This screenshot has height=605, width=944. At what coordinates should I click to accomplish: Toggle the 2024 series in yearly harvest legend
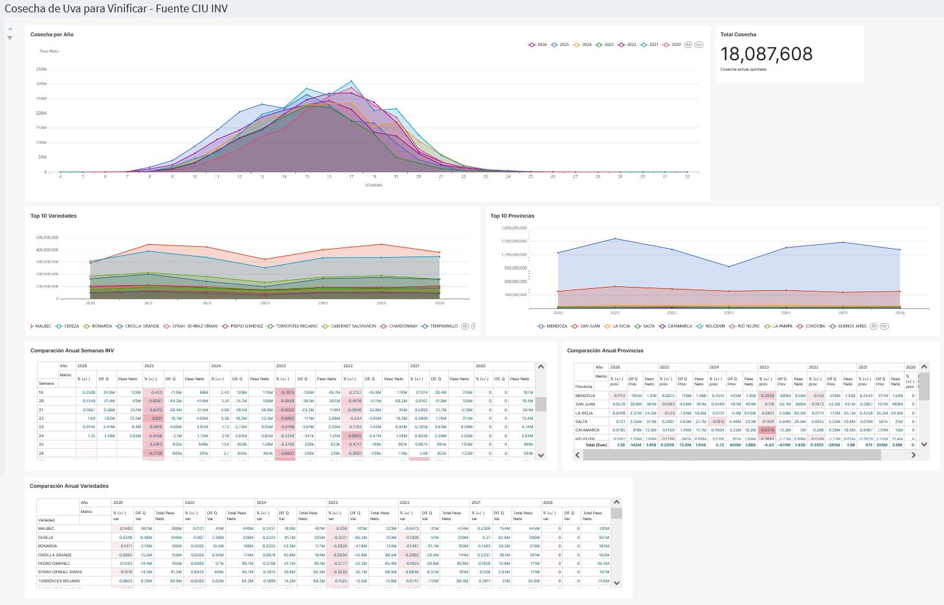[x=582, y=45]
